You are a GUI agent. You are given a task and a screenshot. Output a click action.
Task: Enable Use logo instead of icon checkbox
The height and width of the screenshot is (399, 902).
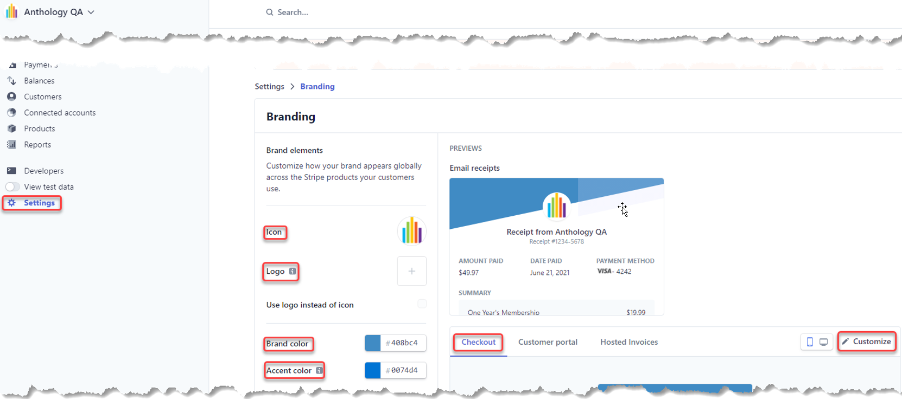422,304
